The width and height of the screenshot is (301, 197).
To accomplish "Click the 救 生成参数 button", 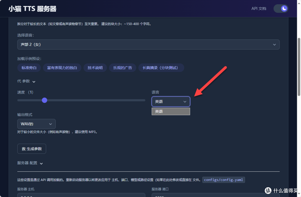I will pyautogui.click(x=32, y=149).
